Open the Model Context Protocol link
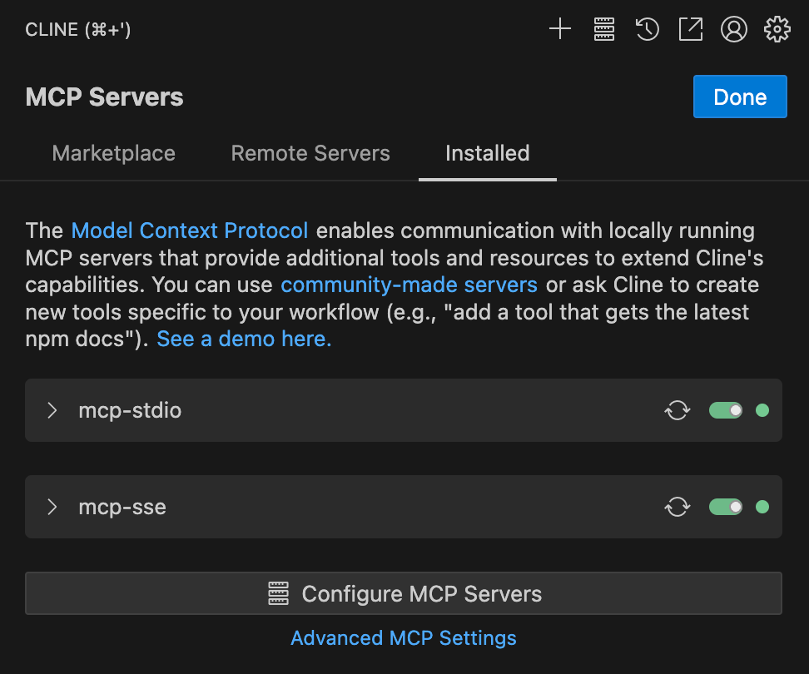This screenshot has height=674, width=809. coord(190,230)
